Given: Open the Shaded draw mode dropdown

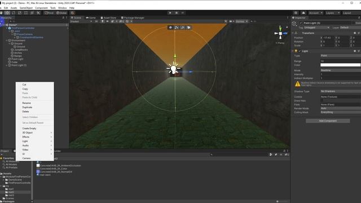Looking at the screenshot, I should click(x=81, y=21).
